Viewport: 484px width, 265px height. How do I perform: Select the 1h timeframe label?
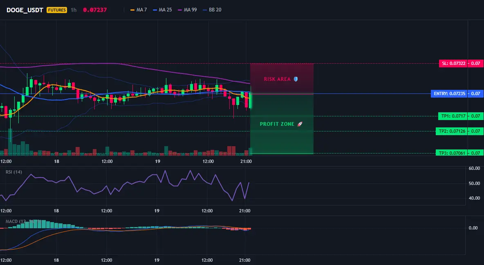tap(74, 10)
